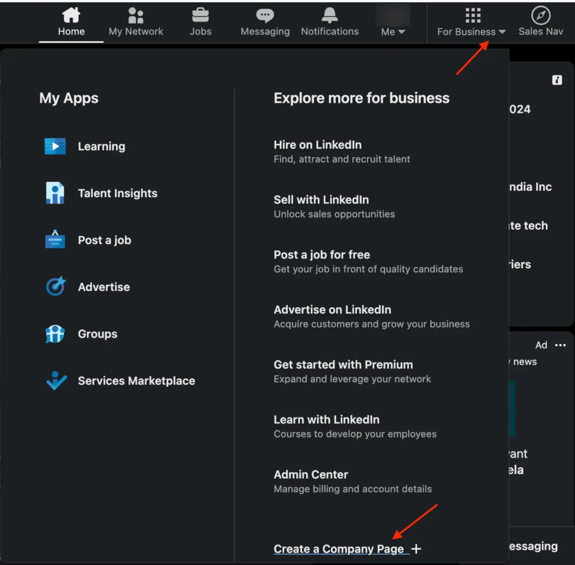Open the Talent Insights app label

tap(118, 193)
